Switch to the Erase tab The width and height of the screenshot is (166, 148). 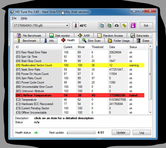[x=143, y=41]
